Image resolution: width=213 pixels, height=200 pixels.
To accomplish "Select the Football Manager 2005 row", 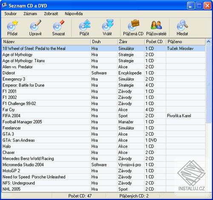I will point(104,122).
